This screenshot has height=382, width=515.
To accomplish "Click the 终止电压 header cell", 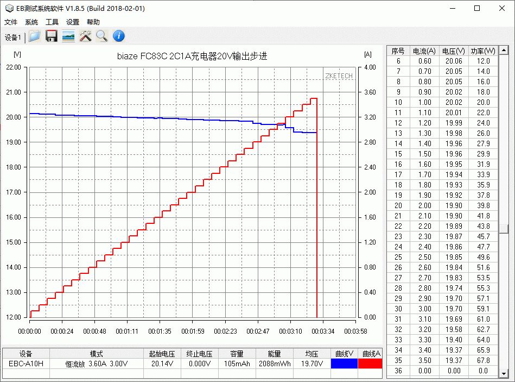I will (x=199, y=354).
